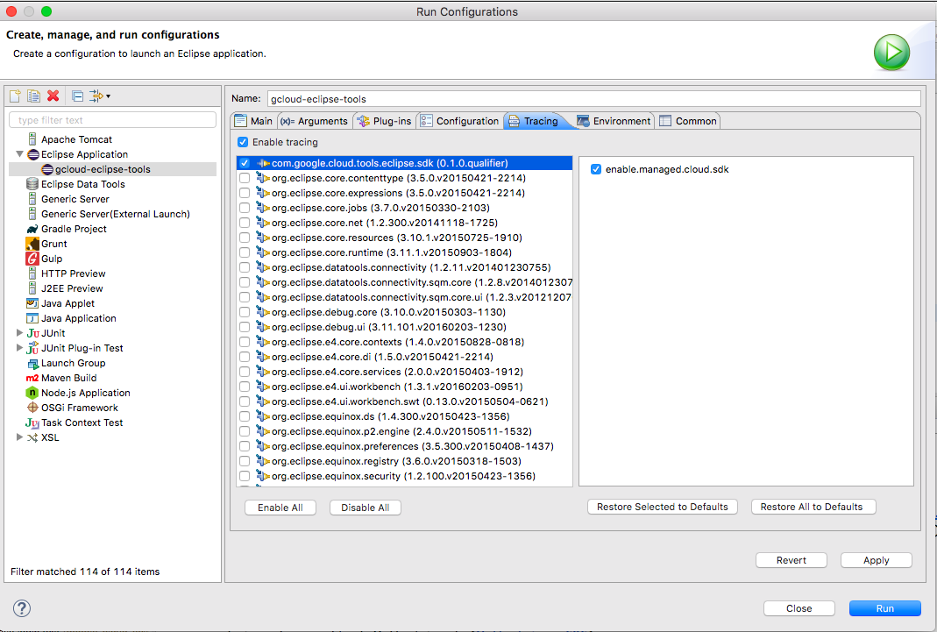Screen dimensions: 937x632
Task: Click Close button at bottom
Action: coord(799,608)
